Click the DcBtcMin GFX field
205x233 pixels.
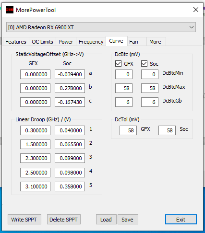(124, 74)
